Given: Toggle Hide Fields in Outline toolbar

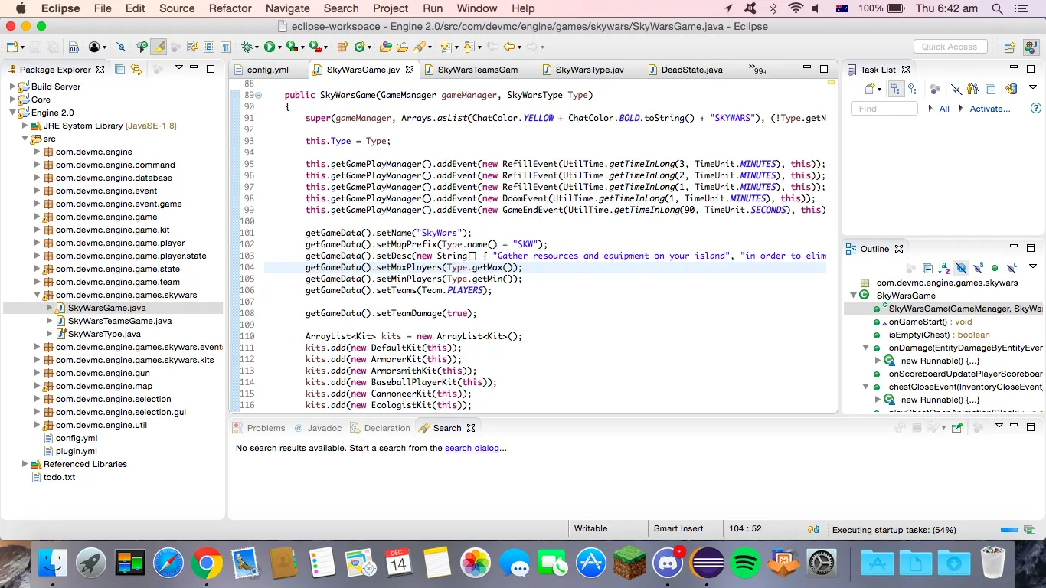Looking at the screenshot, I should 961,268.
